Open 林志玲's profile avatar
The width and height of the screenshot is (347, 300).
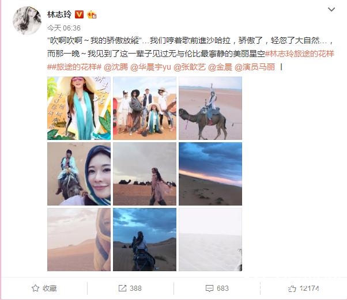(x=27, y=21)
